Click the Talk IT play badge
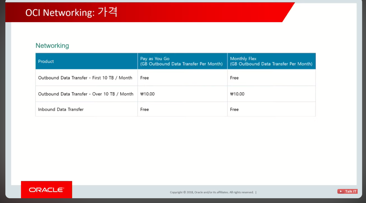 [x=347, y=191]
